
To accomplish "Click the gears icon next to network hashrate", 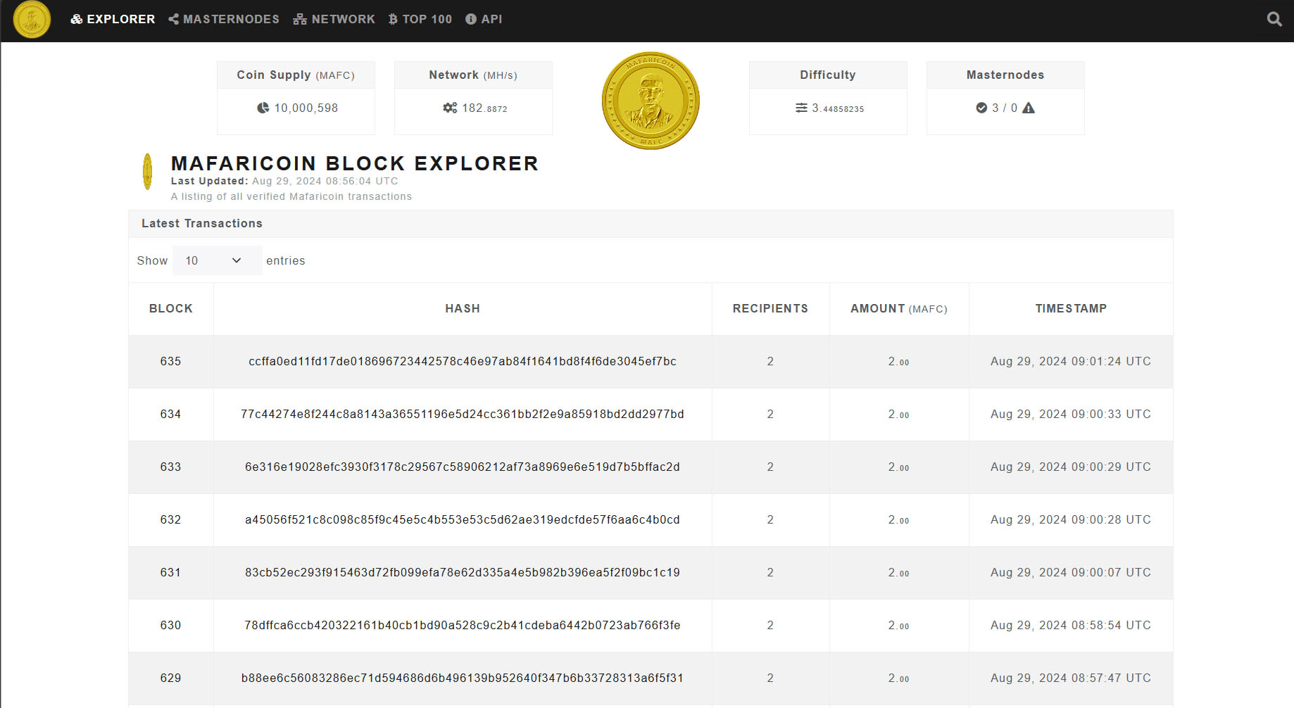I will [450, 108].
